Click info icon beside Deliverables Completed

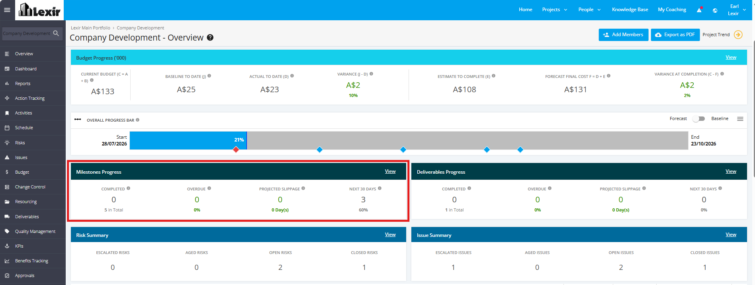pos(469,188)
